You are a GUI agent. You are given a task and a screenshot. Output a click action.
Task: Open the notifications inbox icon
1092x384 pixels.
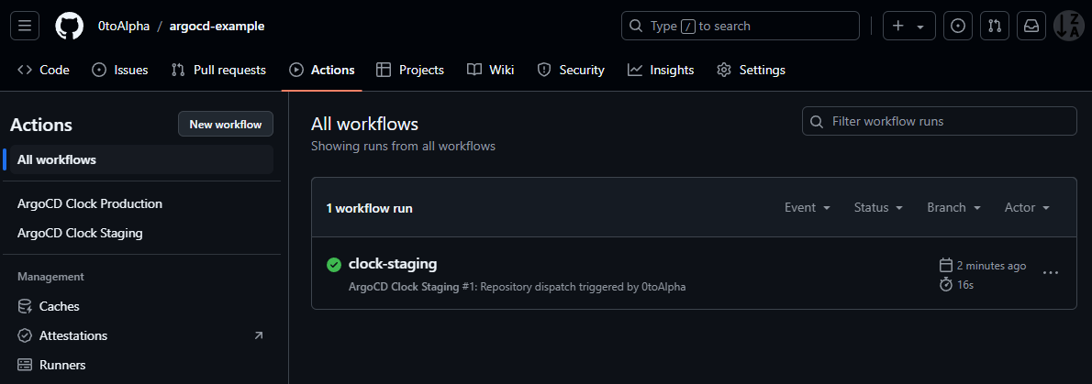pos(1031,26)
